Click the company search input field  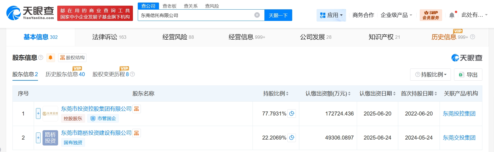196,15
